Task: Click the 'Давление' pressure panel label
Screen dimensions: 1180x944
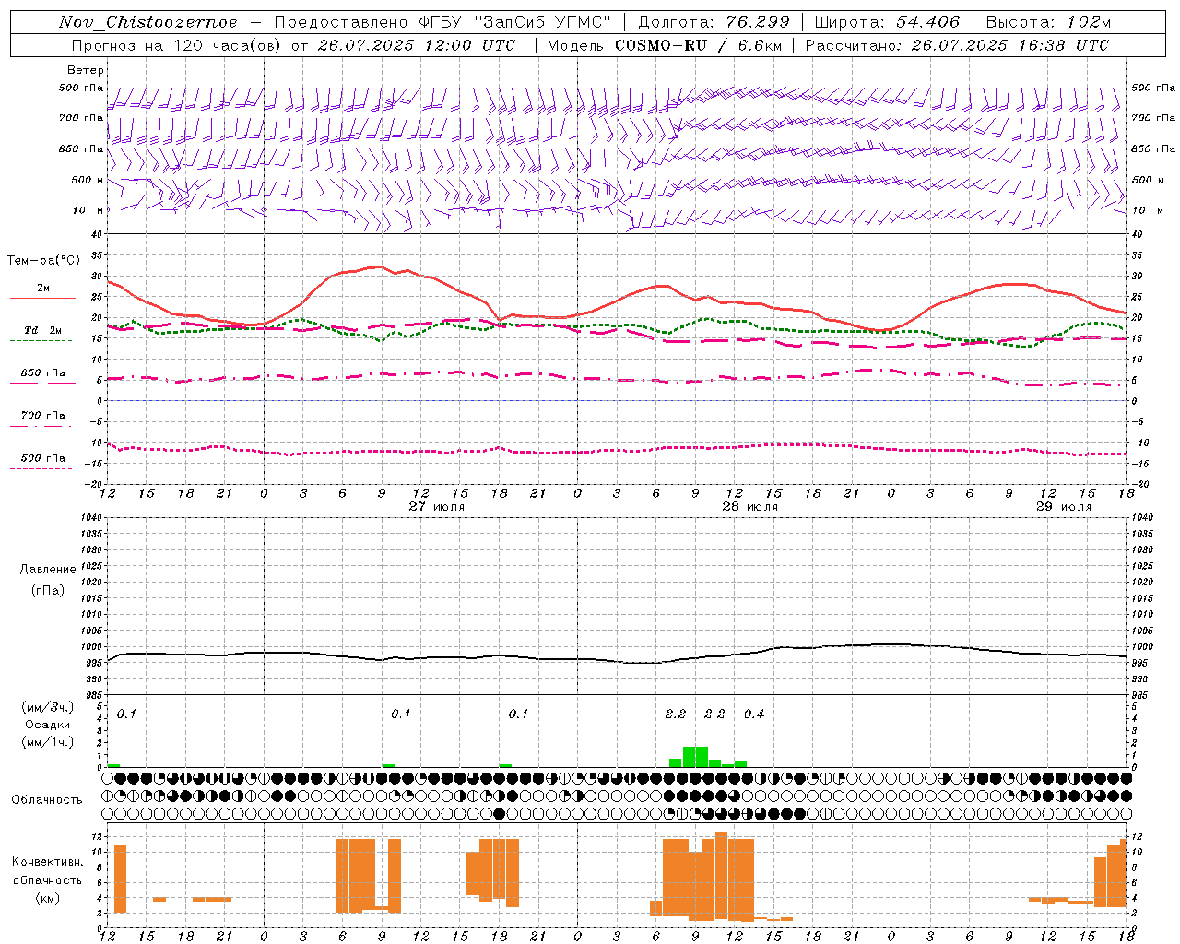Action: 48,570
